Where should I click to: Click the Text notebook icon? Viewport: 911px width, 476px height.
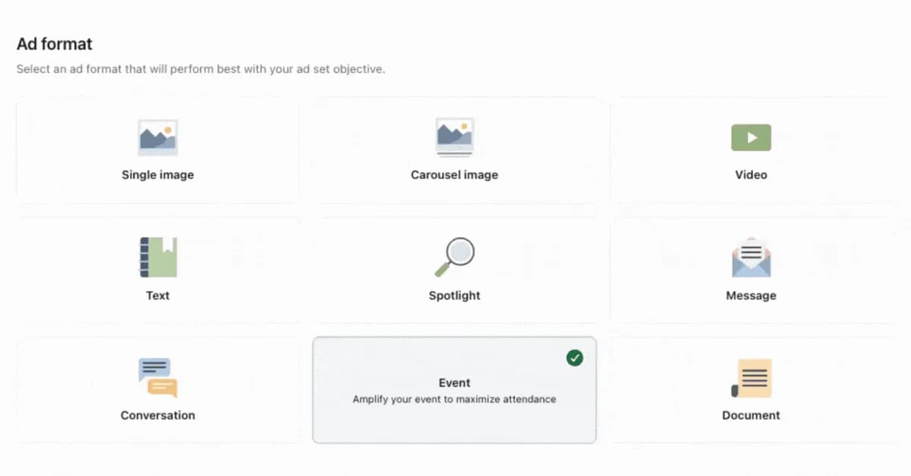157,257
